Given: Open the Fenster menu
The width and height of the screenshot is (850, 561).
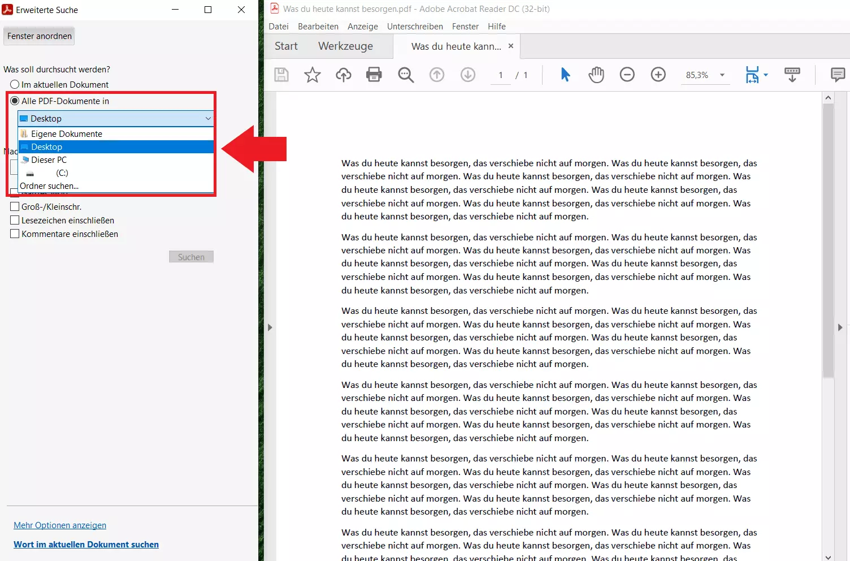Looking at the screenshot, I should [465, 26].
